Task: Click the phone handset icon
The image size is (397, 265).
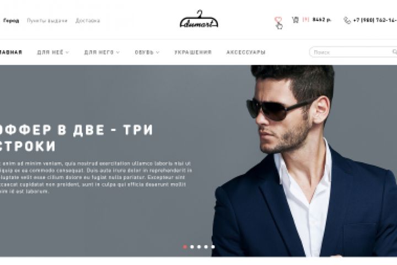Action: click(347, 20)
